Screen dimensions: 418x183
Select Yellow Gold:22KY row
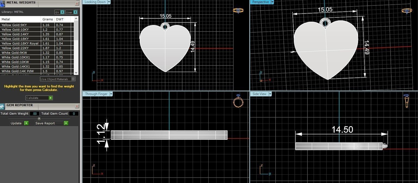tap(37, 48)
